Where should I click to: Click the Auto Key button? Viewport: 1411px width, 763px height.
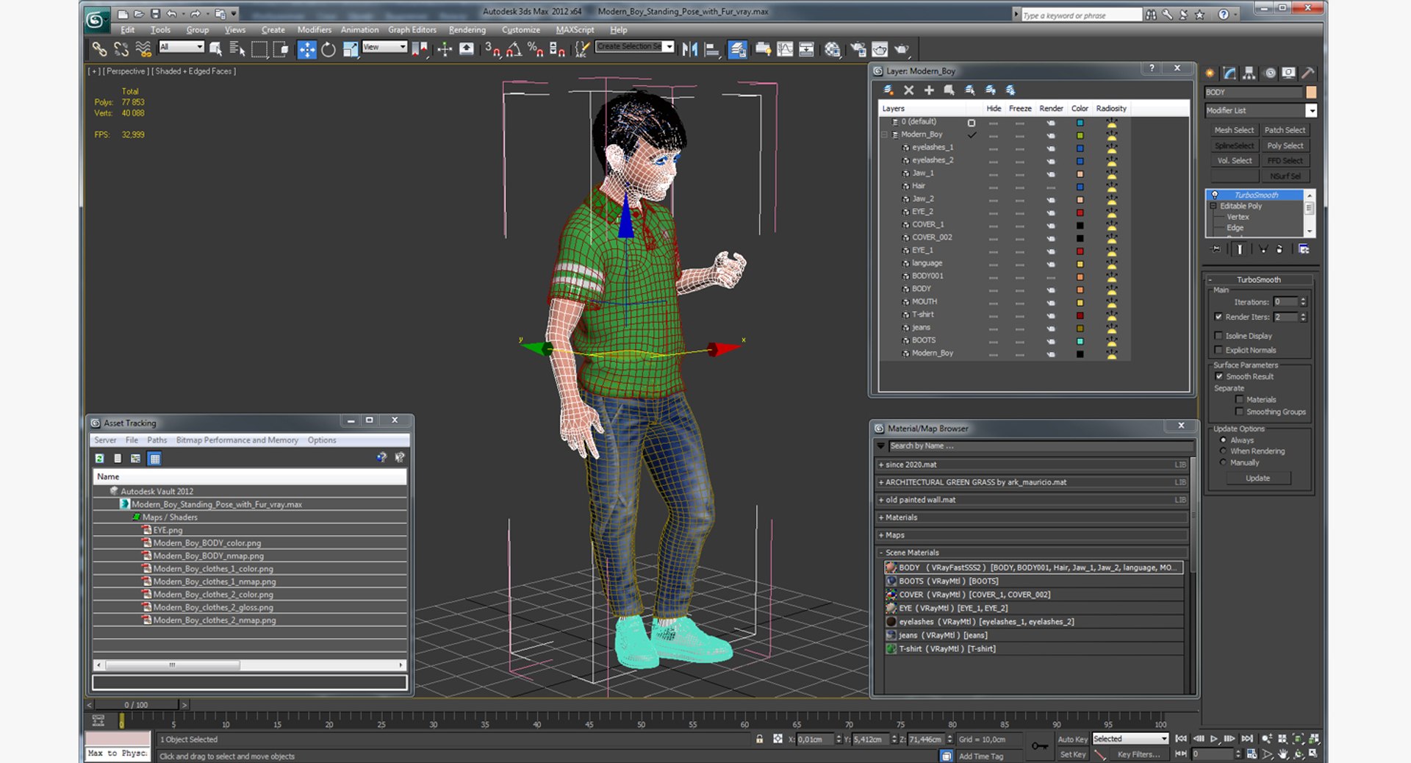pos(1072,739)
